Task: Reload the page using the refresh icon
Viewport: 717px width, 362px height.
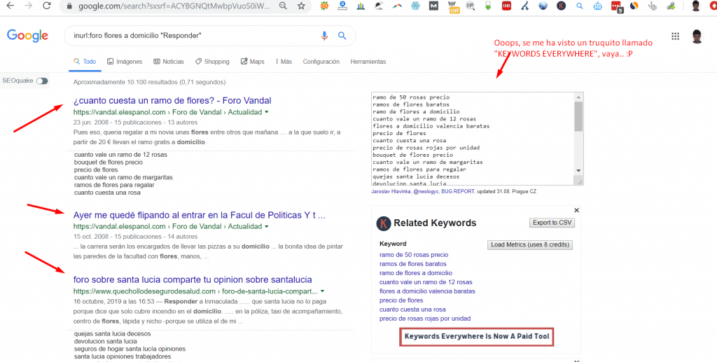Action: 46,6
